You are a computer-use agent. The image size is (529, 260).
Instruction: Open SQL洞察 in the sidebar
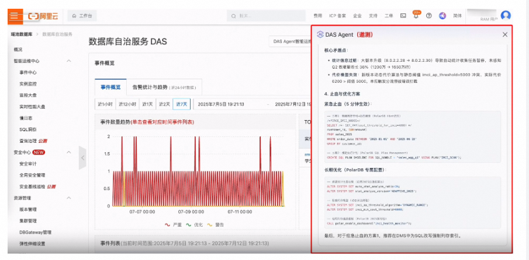coord(27,130)
